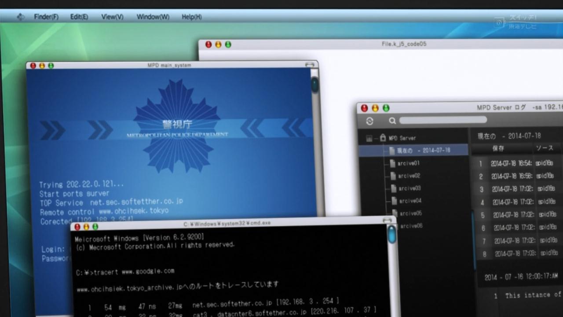Click the refresh icon in MPD Server log window
The width and height of the screenshot is (563, 317).
point(369,121)
